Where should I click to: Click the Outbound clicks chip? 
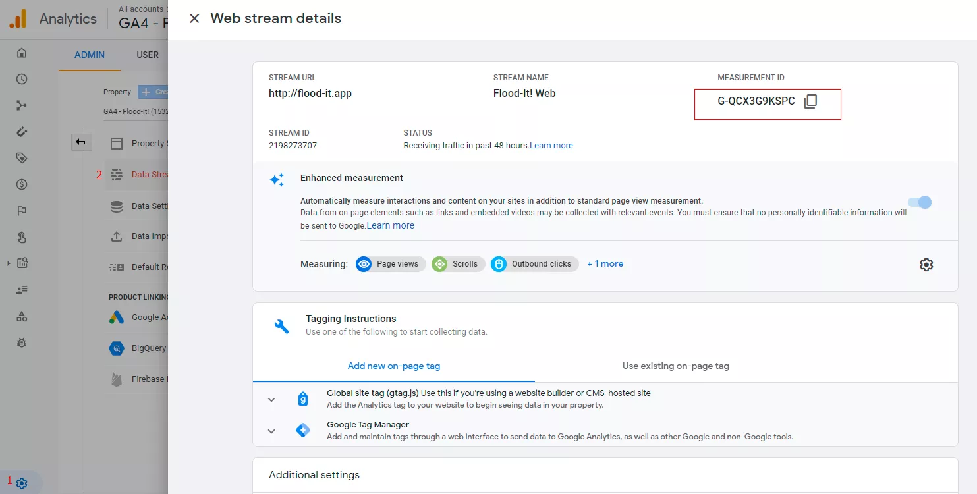point(534,264)
